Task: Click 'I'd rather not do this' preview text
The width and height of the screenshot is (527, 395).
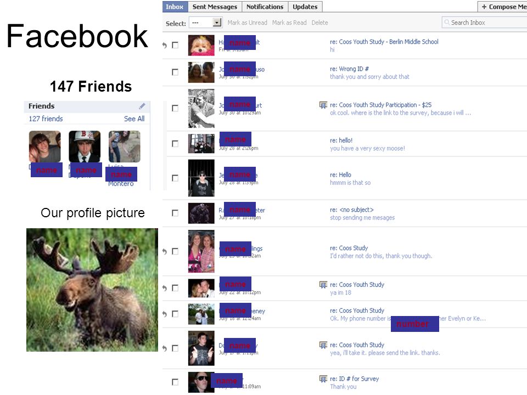Action: tap(381, 256)
